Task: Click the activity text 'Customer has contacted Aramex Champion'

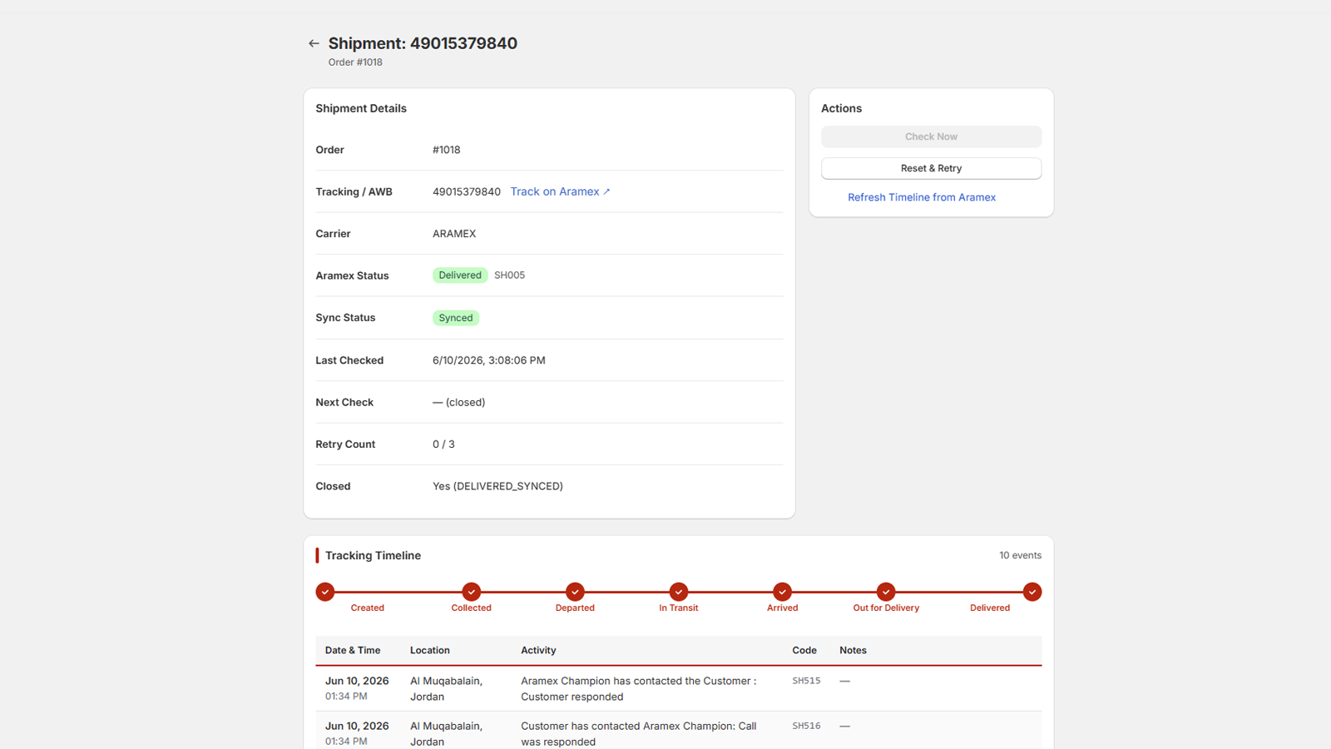Action: (639, 734)
